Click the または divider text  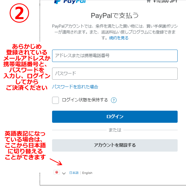115,130
